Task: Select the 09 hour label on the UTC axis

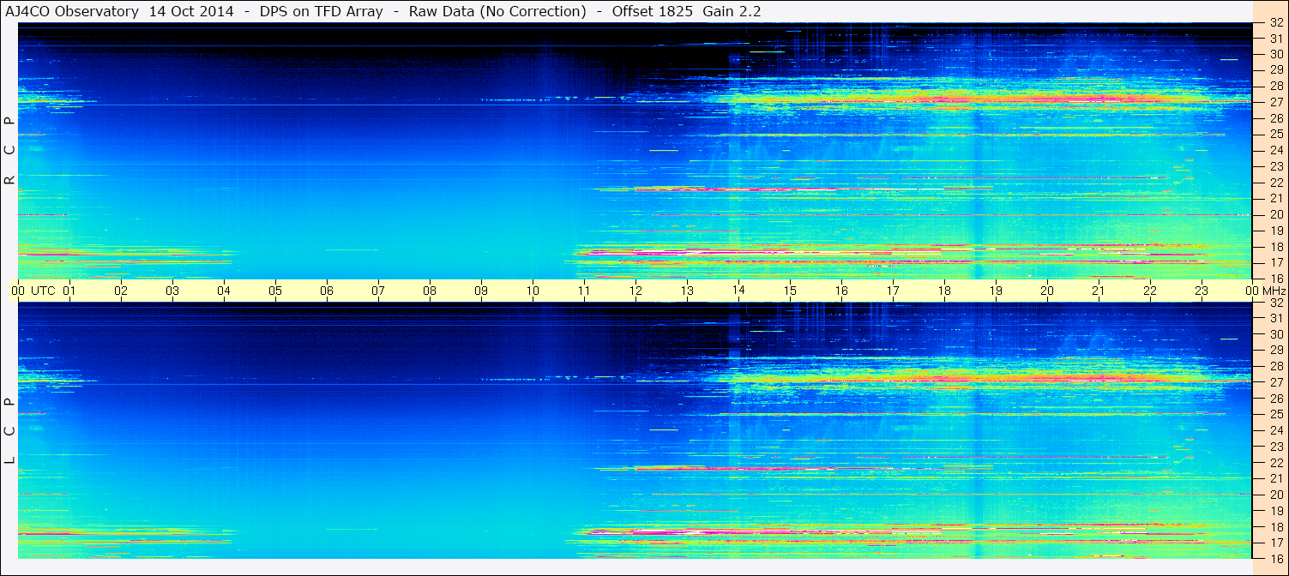Action: (x=481, y=291)
